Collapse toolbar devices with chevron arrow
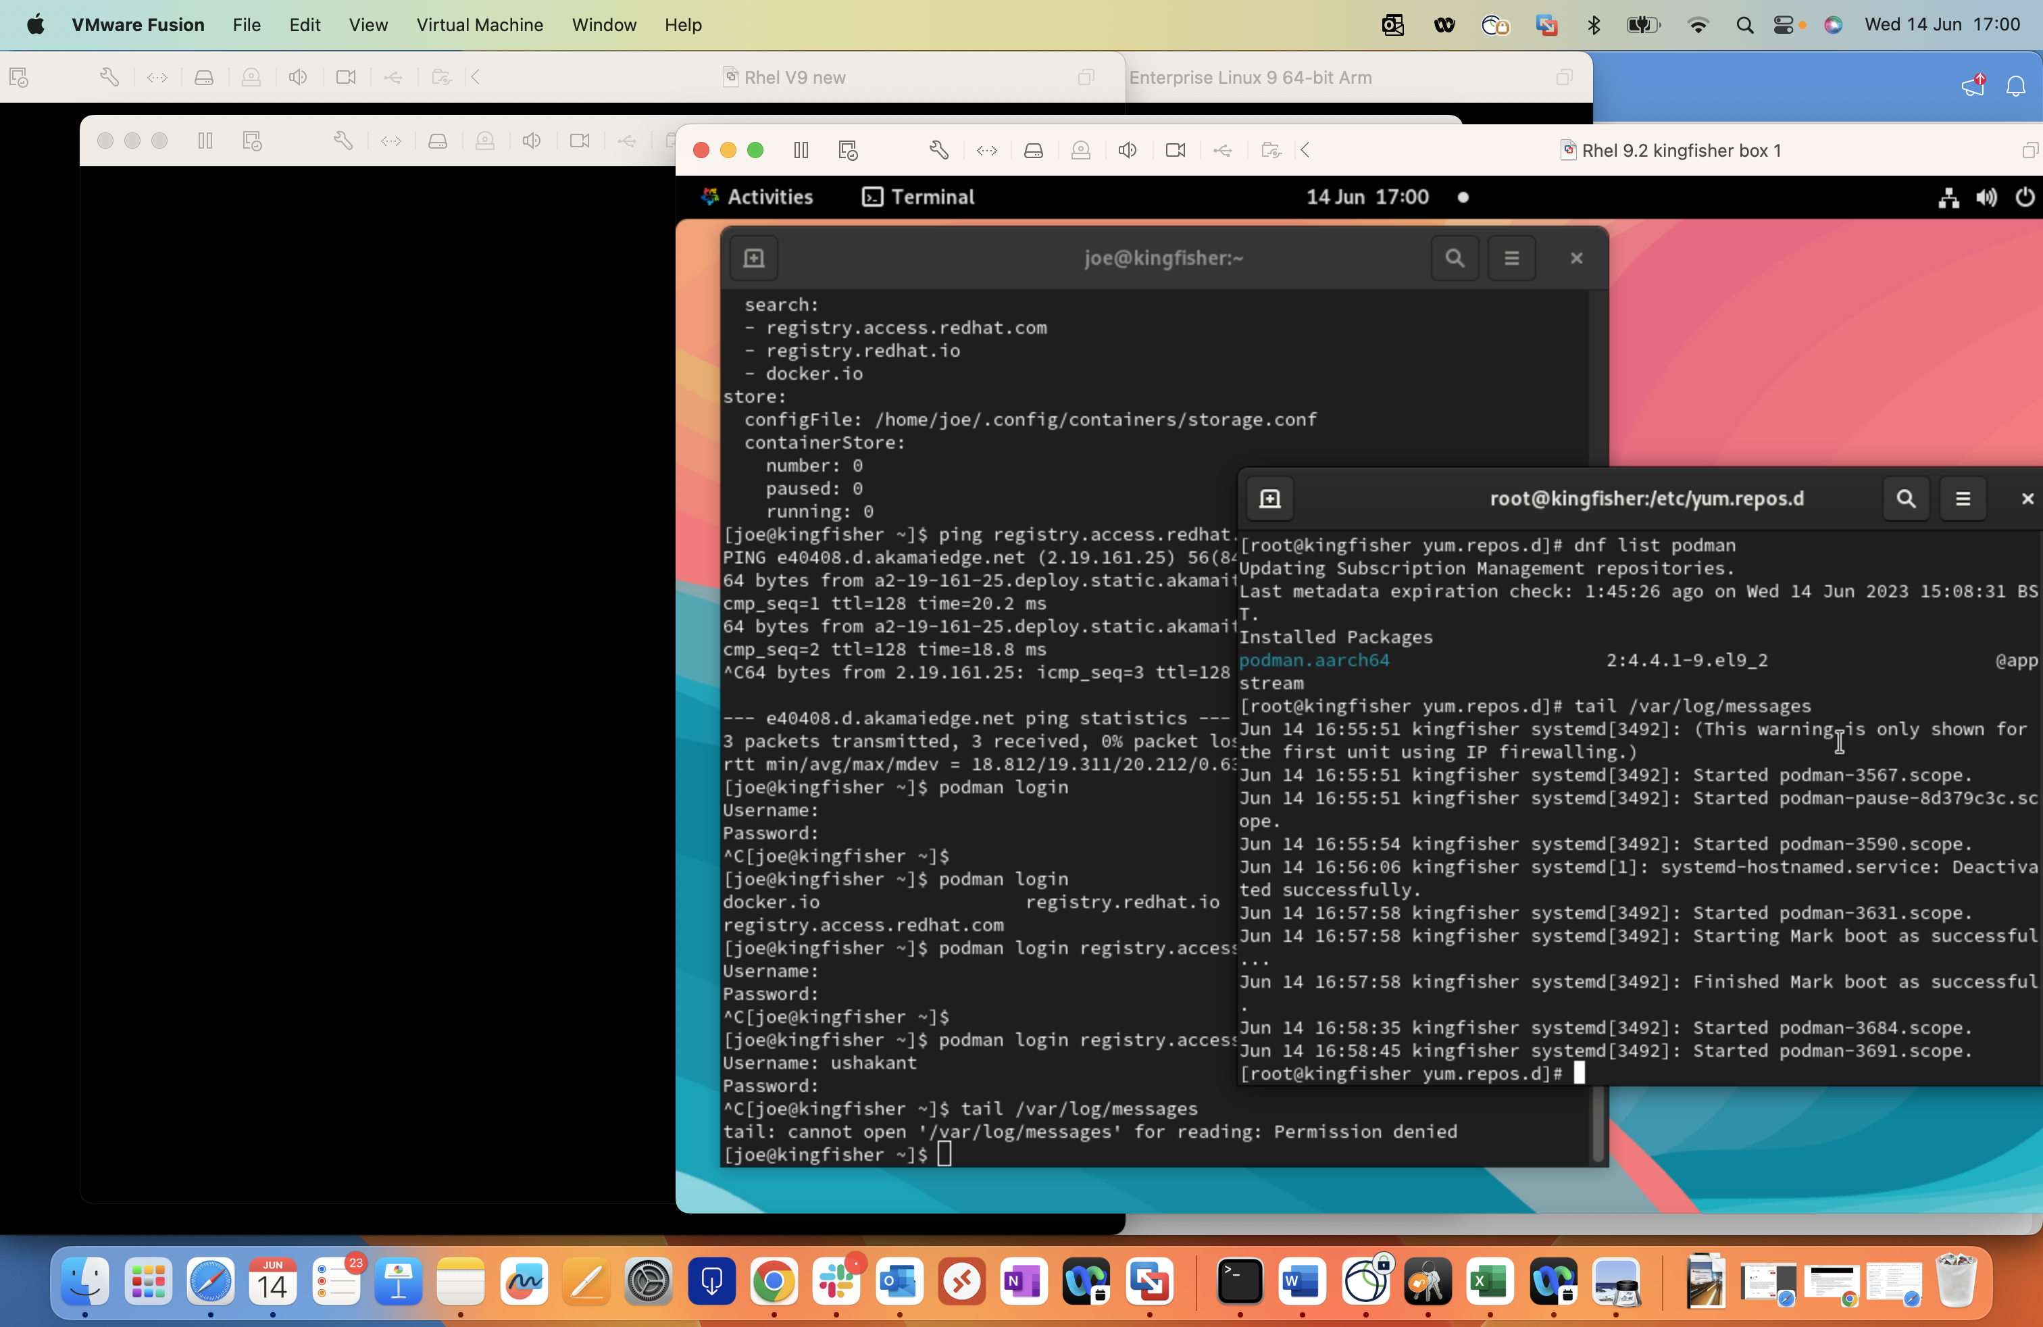 click(x=1306, y=150)
